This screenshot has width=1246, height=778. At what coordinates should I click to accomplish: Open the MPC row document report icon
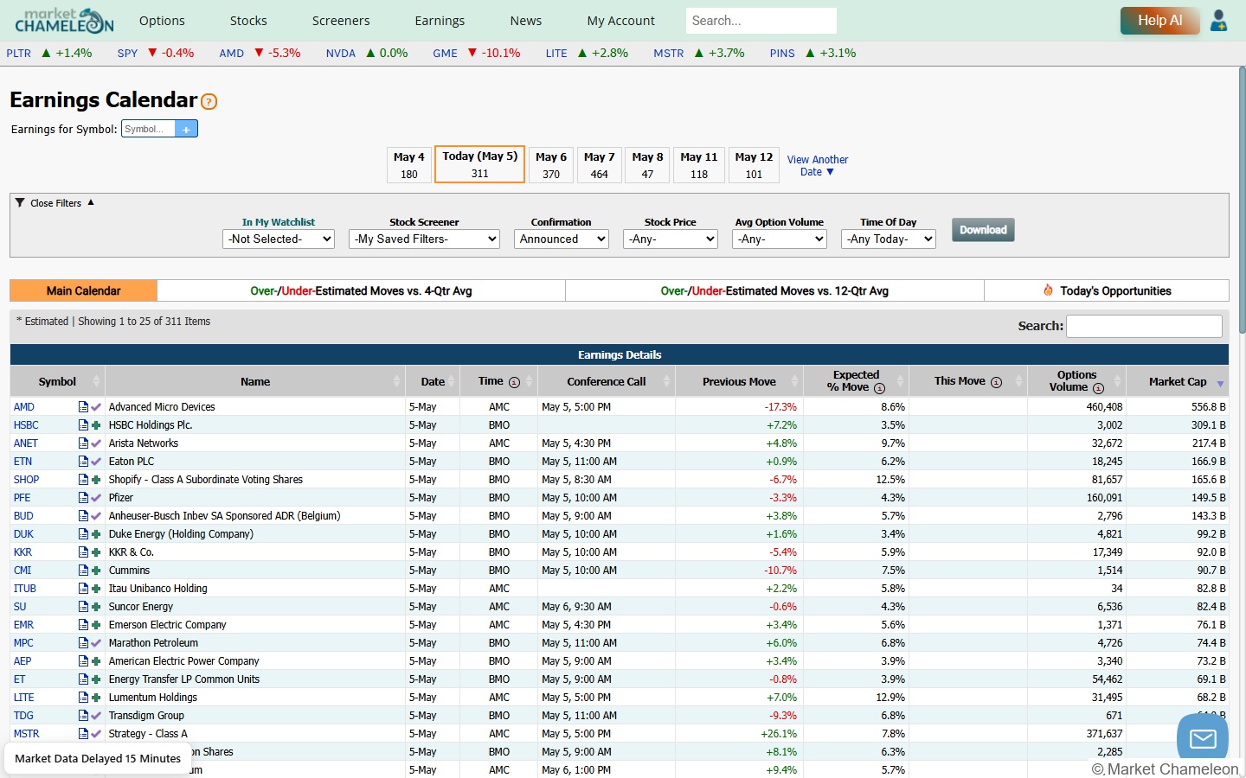(x=83, y=643)
